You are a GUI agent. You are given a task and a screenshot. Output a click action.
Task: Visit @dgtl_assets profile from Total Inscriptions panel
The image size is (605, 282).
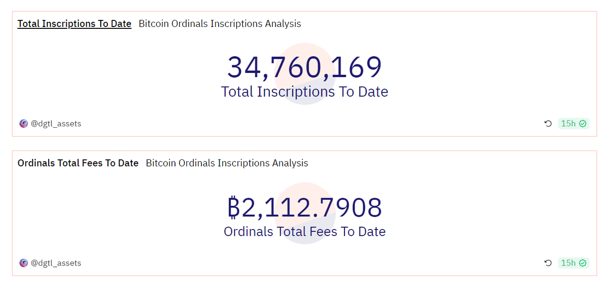tap(56, 123)
